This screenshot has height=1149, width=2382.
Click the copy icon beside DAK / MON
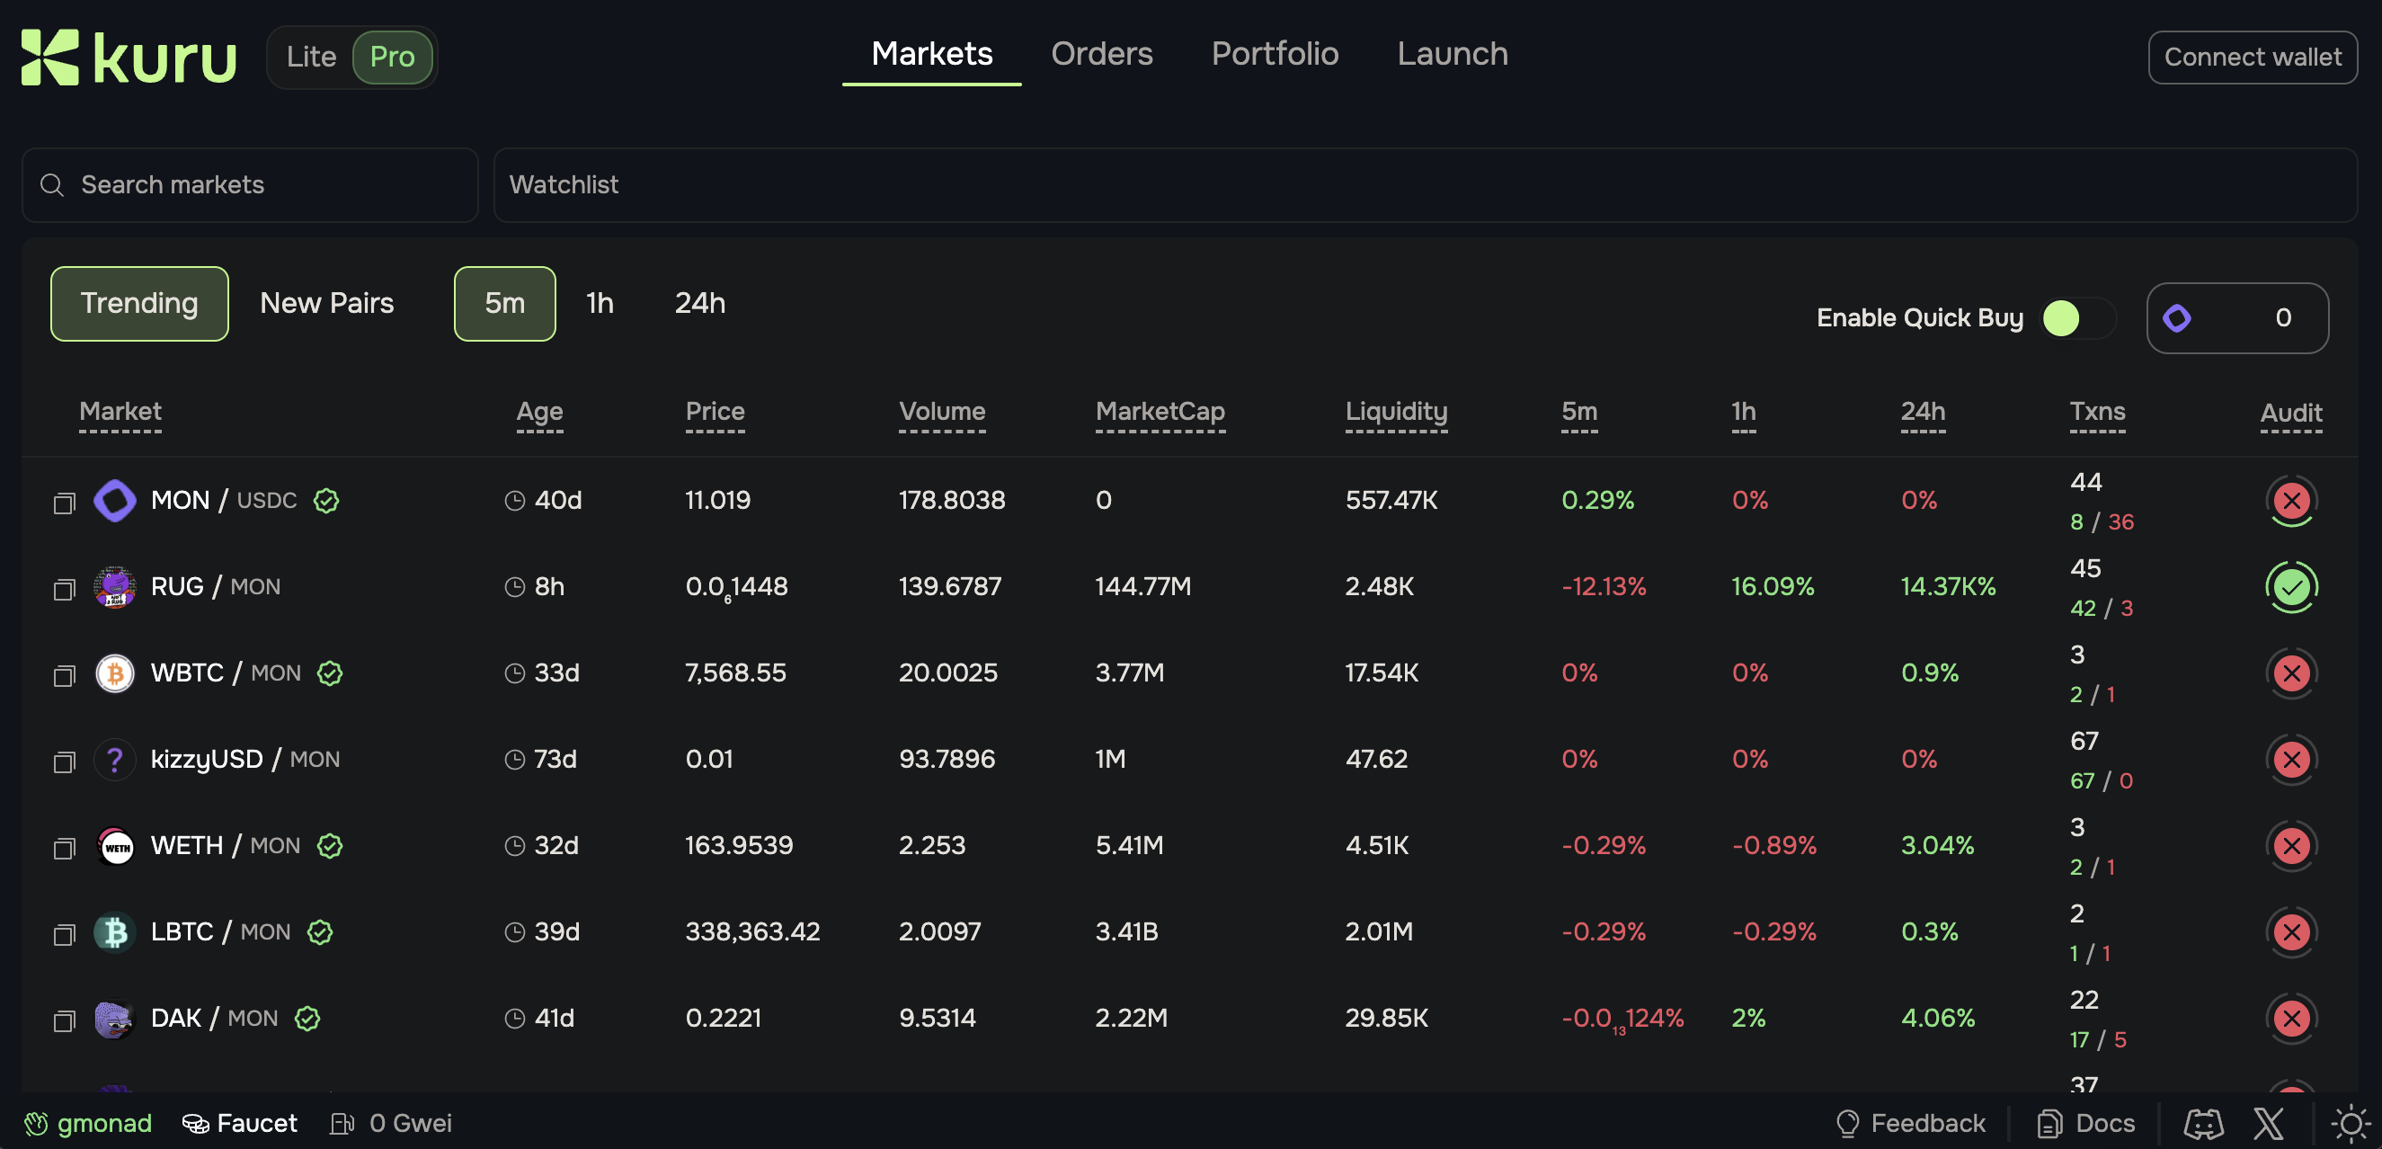pyautogui.click(x=64, y=1020)
